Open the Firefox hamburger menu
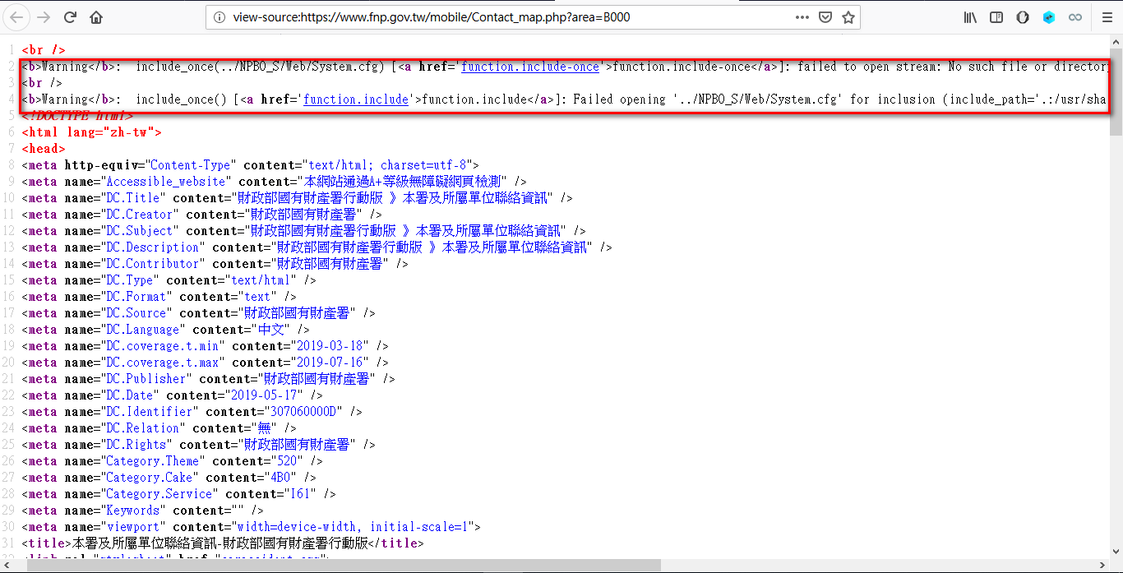 [1107, 17]
